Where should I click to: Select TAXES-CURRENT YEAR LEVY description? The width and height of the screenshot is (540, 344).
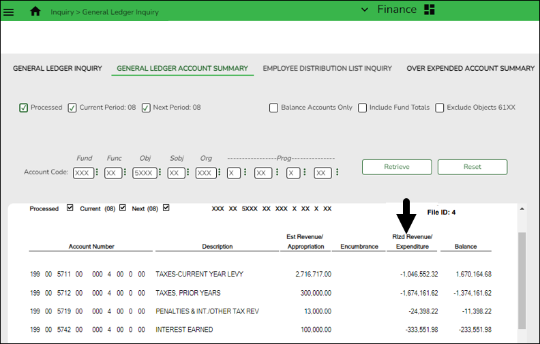199,274
